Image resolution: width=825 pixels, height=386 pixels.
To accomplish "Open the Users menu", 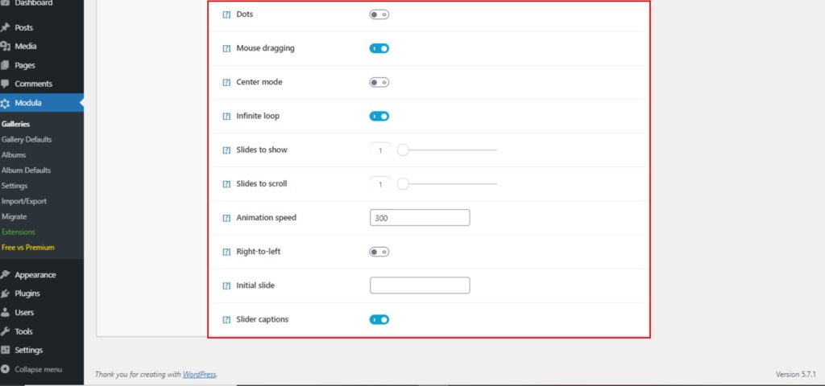I will click(42, 313).
